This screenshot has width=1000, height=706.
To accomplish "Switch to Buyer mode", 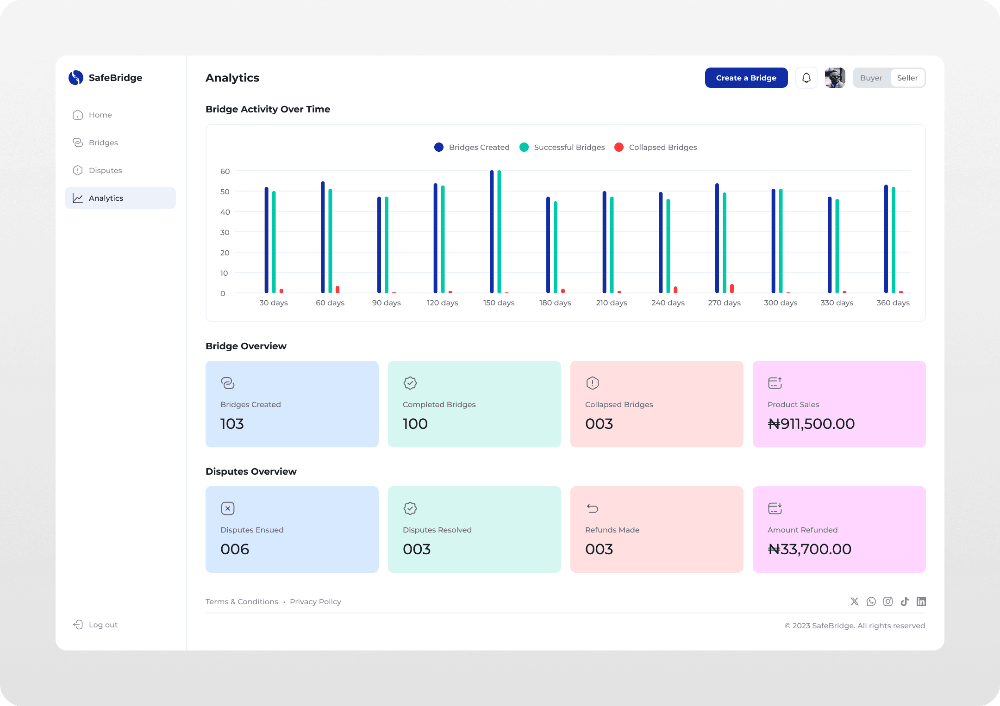I will 871,78.
